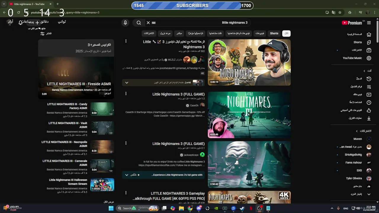Open Windows Start button
Viewport: 379px width, 213px height.
pyautogui.click(x=111, y=208)
